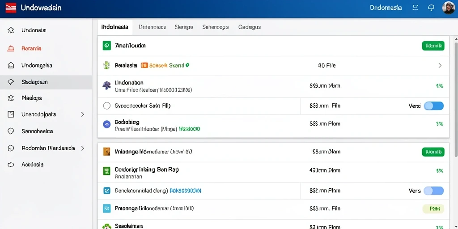Click the light blue icon beside Pntoonga

[107, 208]
